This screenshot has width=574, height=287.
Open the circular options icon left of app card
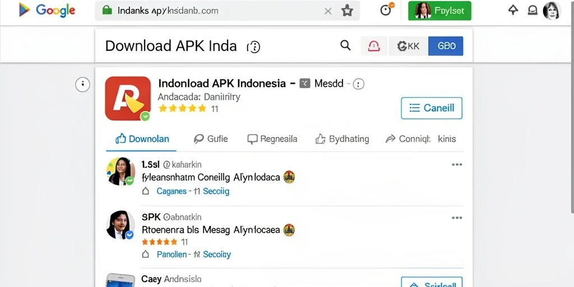point(83,85)
